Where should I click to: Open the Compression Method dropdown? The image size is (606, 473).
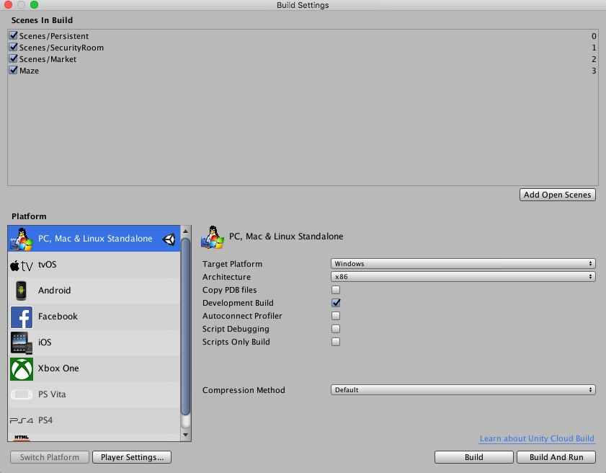click(x=463, y=390)
